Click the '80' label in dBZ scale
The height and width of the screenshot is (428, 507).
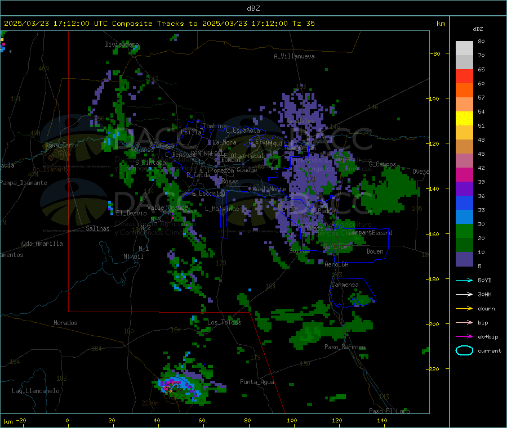481,41
